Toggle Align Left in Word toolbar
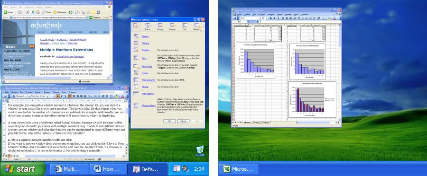Screen dimensions: 427x176 [70, 96]
